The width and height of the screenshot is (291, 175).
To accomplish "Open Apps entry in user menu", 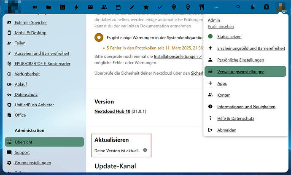I will pyautogui.click(x=222, y=83).
